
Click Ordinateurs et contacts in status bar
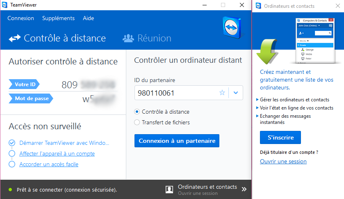(x=207, y=187)
